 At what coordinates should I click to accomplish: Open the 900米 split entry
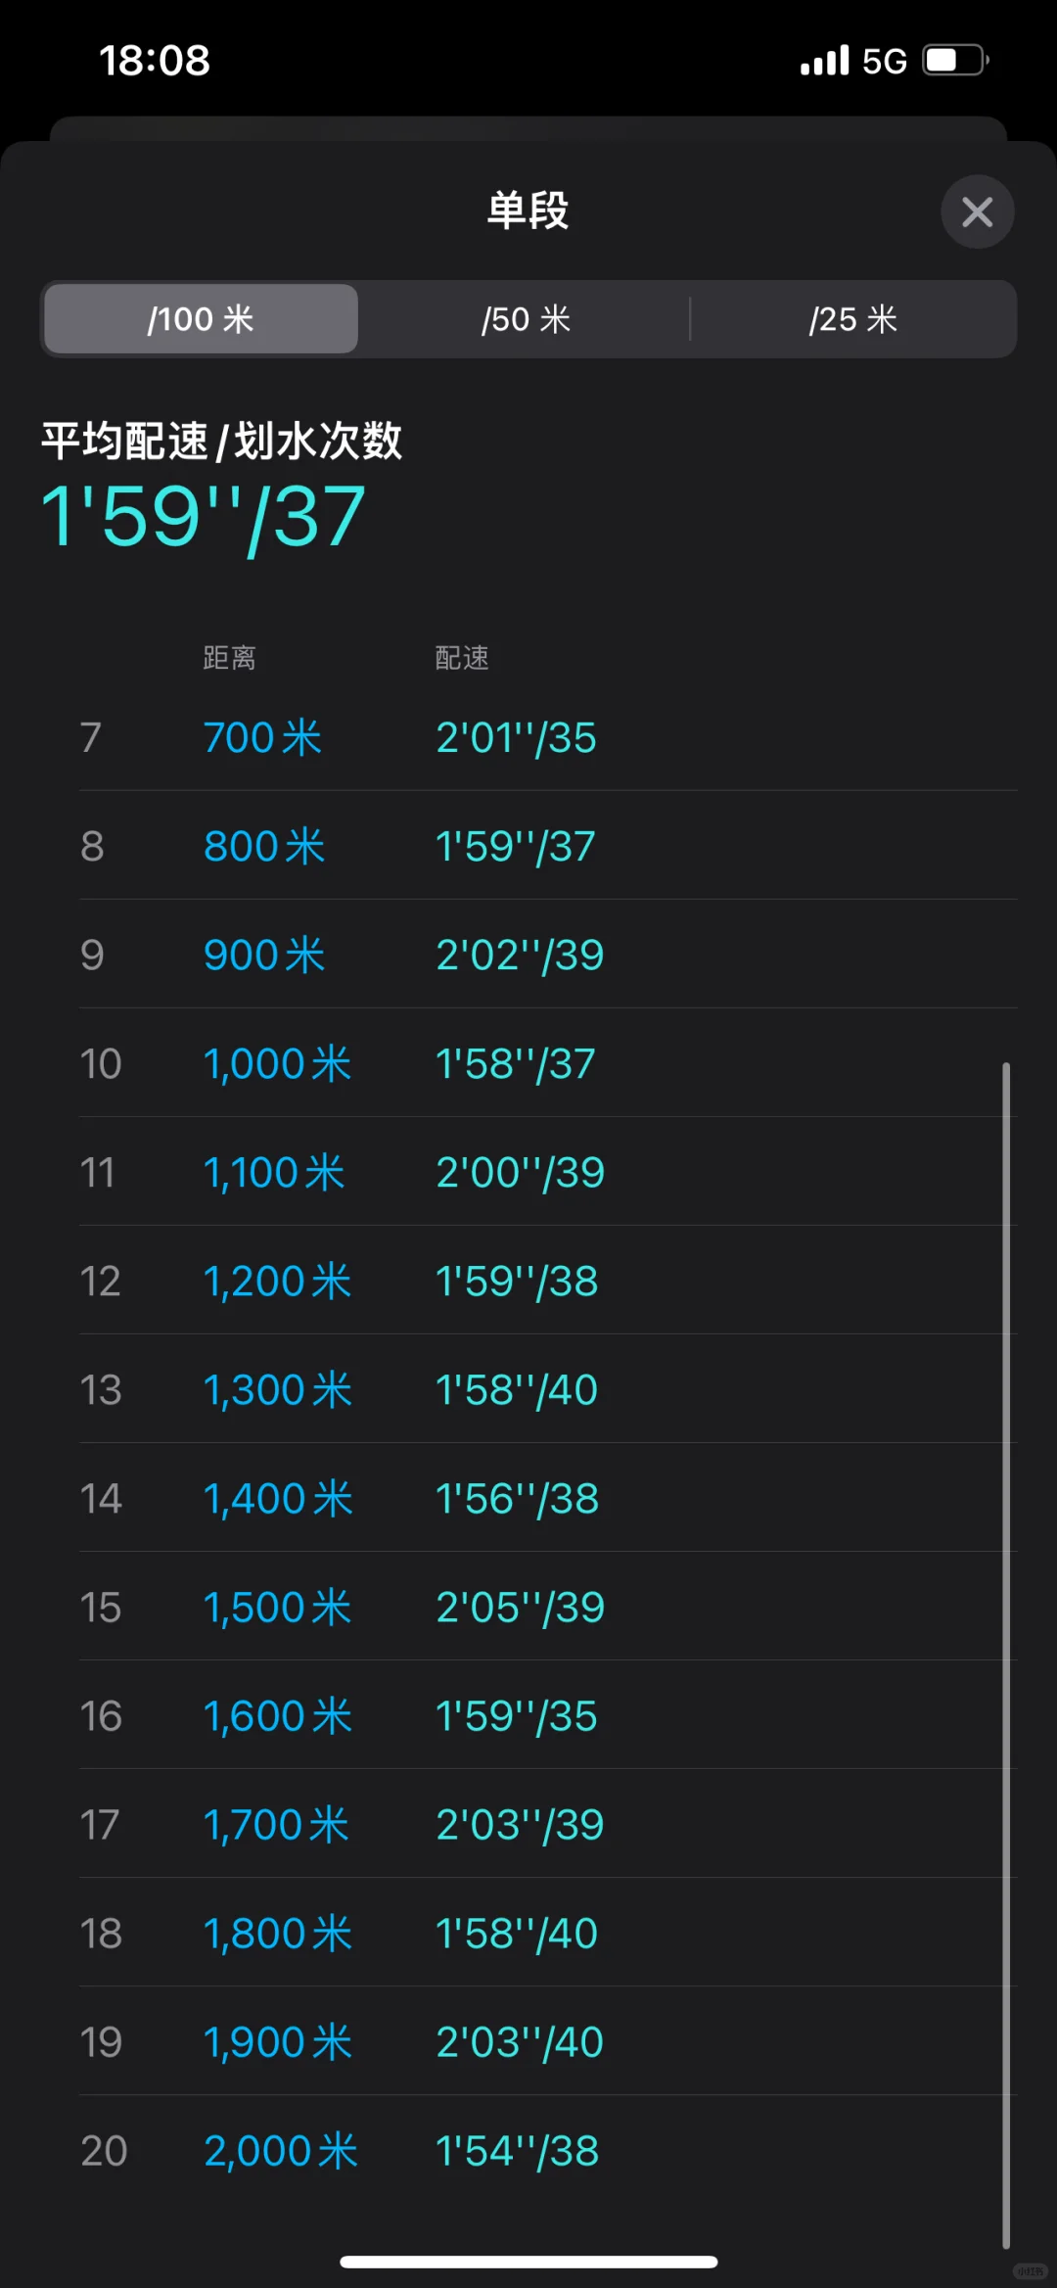tap(548, 955)
